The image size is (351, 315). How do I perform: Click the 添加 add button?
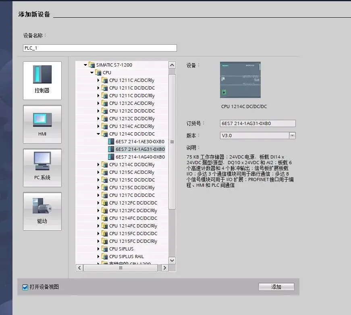click(x=276, y=287)
